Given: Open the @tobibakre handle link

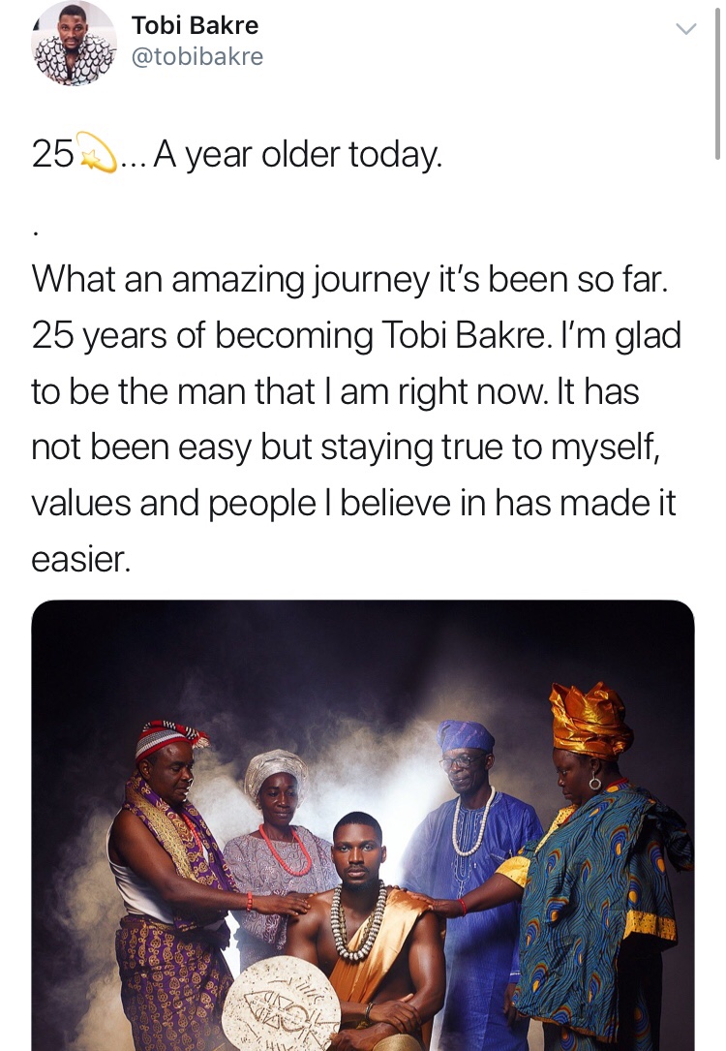Looking at the screenshot, I should tap(197, 57).
